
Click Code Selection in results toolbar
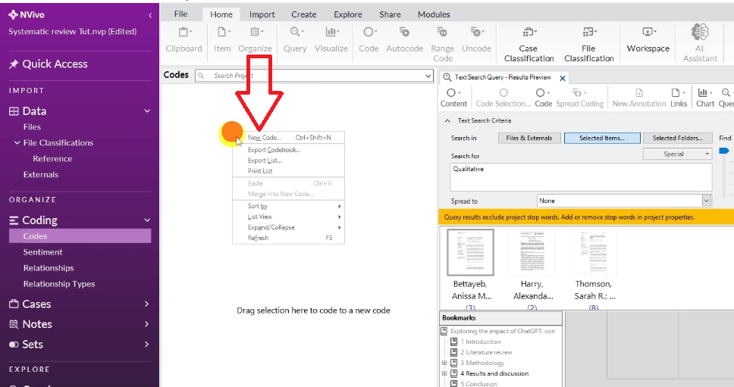(503, 98)
